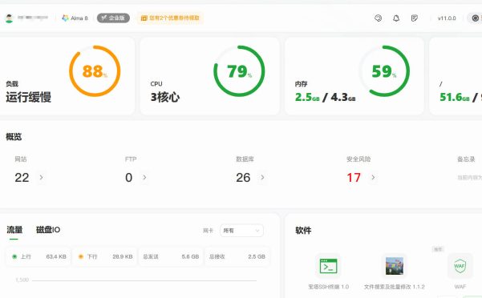Click the 软件 section heading
This screenshot has width=482, height=298.
(x=303, y=231)
